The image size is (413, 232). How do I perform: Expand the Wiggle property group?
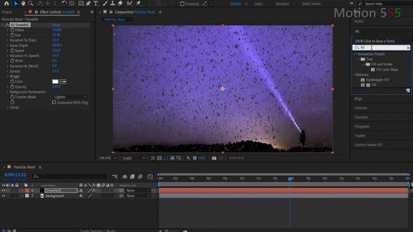click(x=8, y=76)
